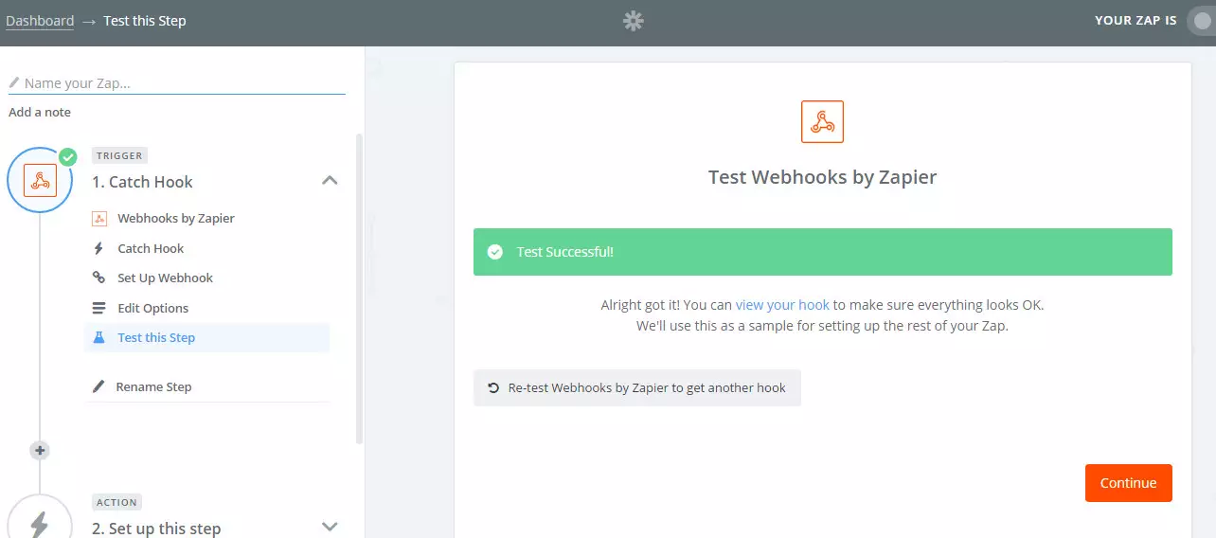This screenshot has height=538, width=1216.
Task: Open 2. Set up this step title
Action: pos(156,529)
